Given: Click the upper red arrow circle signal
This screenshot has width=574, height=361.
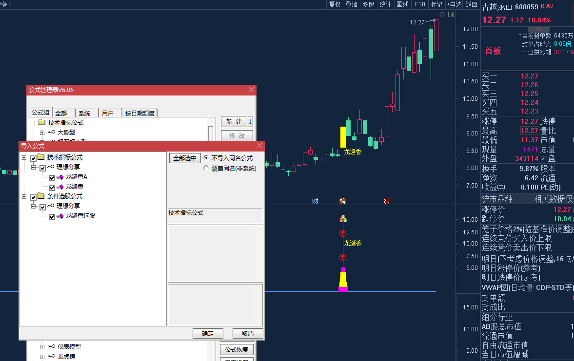Looking at the screenshot, I should tap(343, 233).
